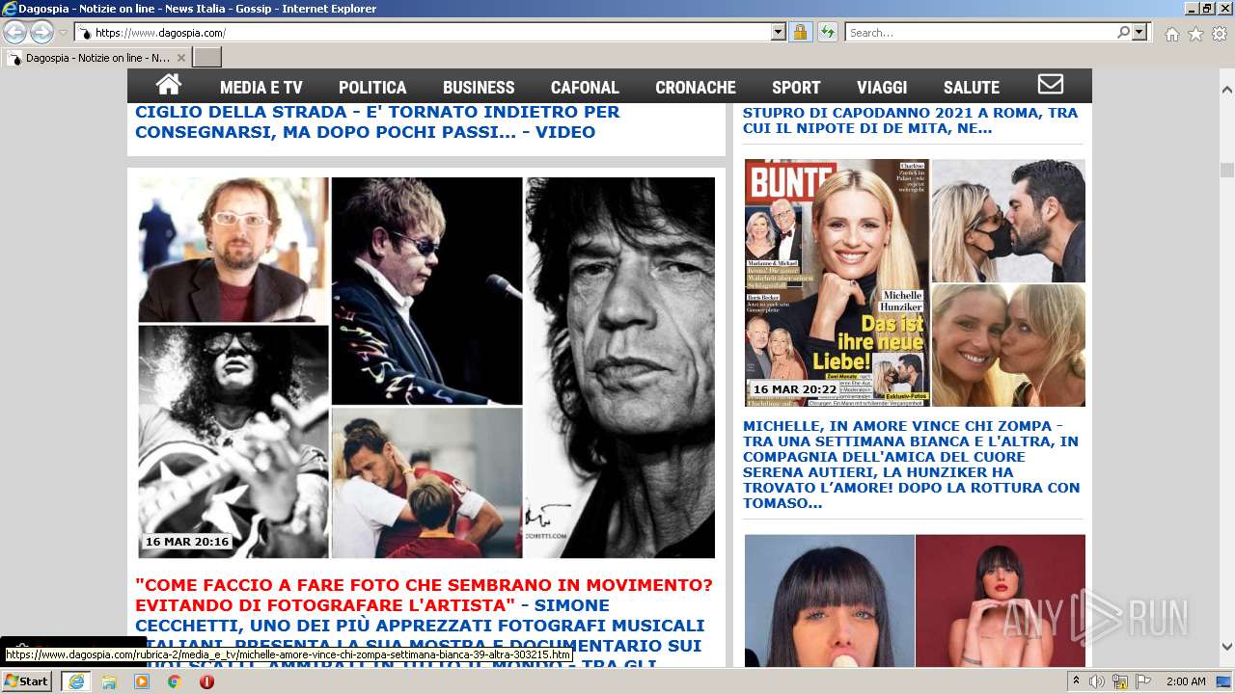Switch to the Dagospia browser tab
Image resolution: width=1235 pixels, height=694 pixels.
96,58
